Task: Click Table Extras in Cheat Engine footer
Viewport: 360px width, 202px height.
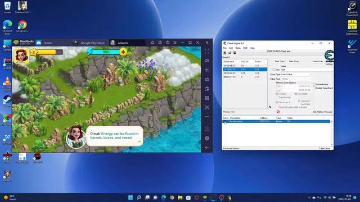Action: tap(325, 148)
